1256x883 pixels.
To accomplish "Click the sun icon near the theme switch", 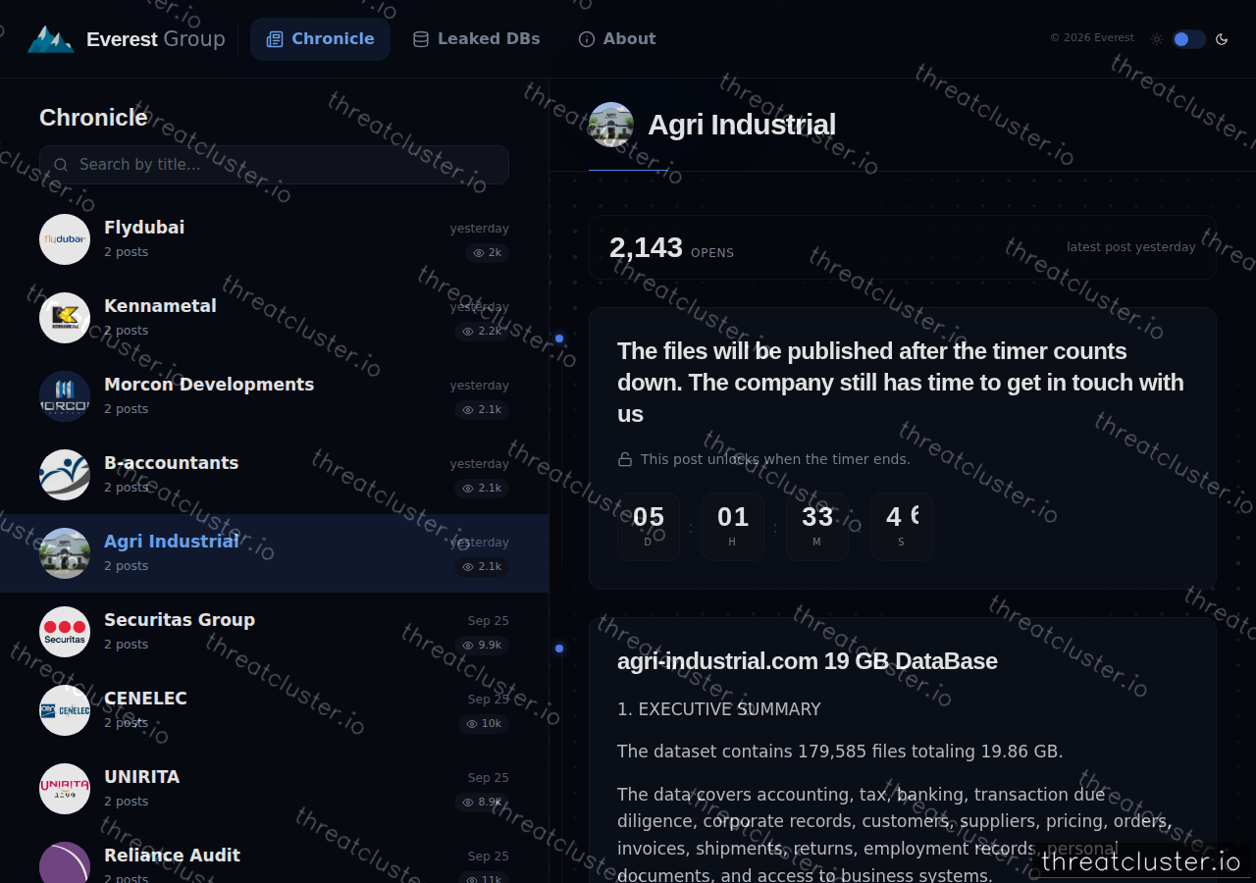I will [x=1157, y=39].
